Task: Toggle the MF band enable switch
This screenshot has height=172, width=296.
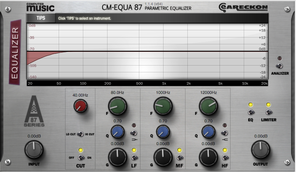Action: click(x=180, y=157)
